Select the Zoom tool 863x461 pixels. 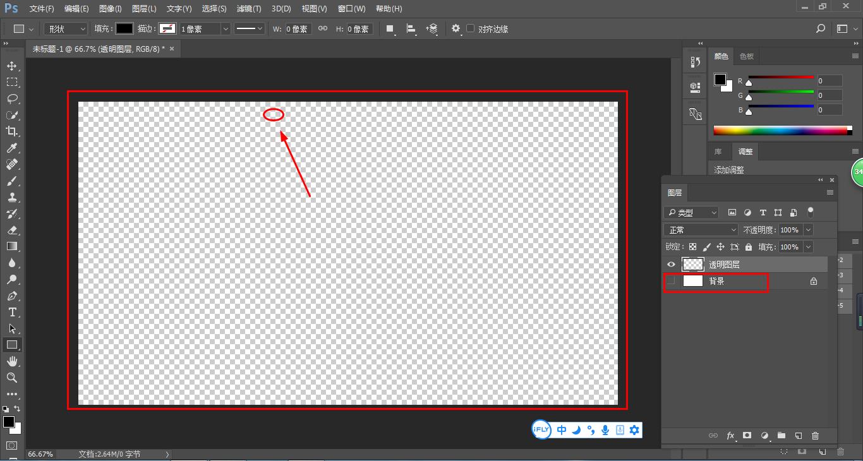[x=12, y=378]
